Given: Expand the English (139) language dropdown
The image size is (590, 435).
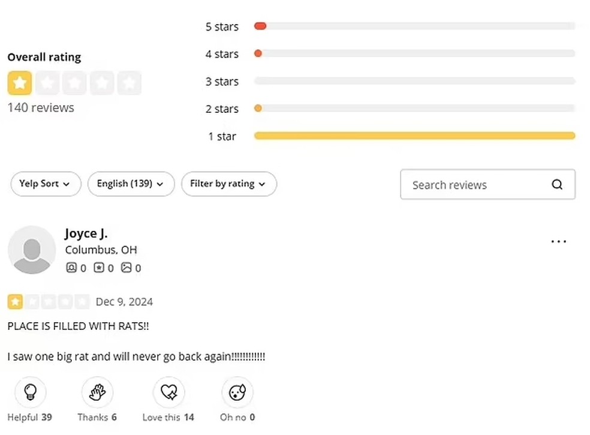Looking at the screenshot, I should [131, 184].
